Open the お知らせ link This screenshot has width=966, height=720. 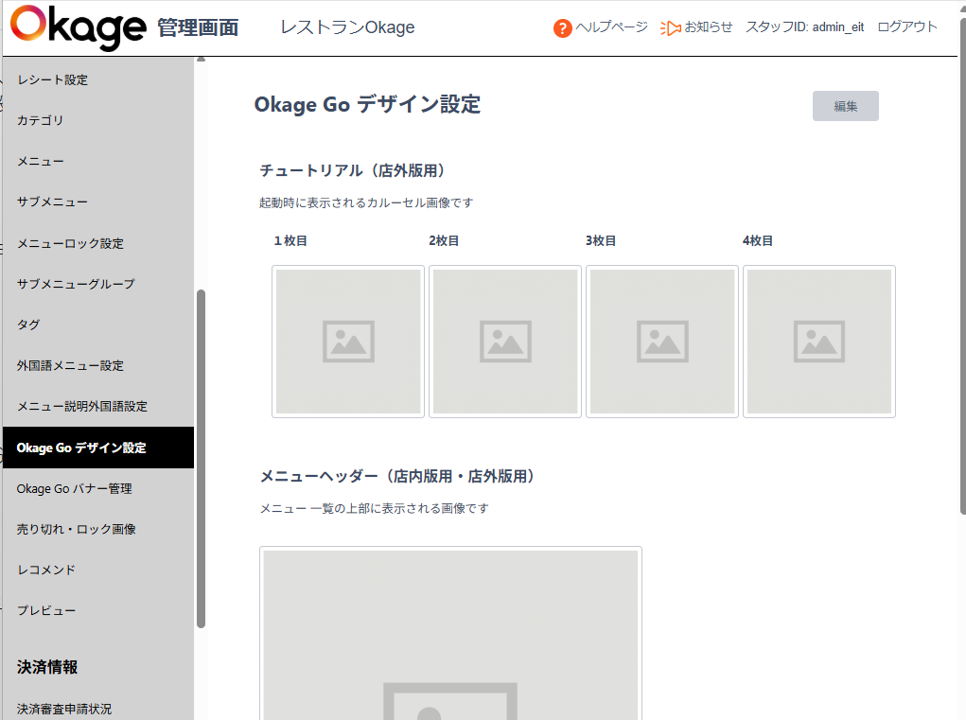click(x=708, y=27)
